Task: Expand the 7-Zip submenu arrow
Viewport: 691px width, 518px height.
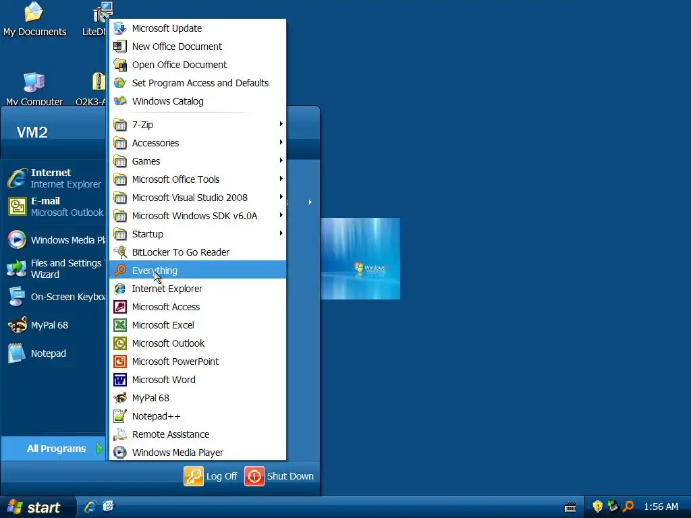Action: (x=281, y=124)
